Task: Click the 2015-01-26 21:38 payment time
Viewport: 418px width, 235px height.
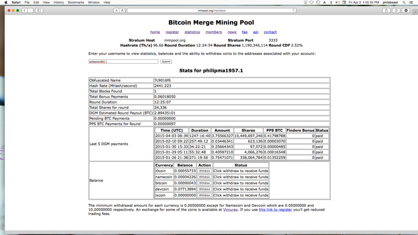Action: coord(171,158)
